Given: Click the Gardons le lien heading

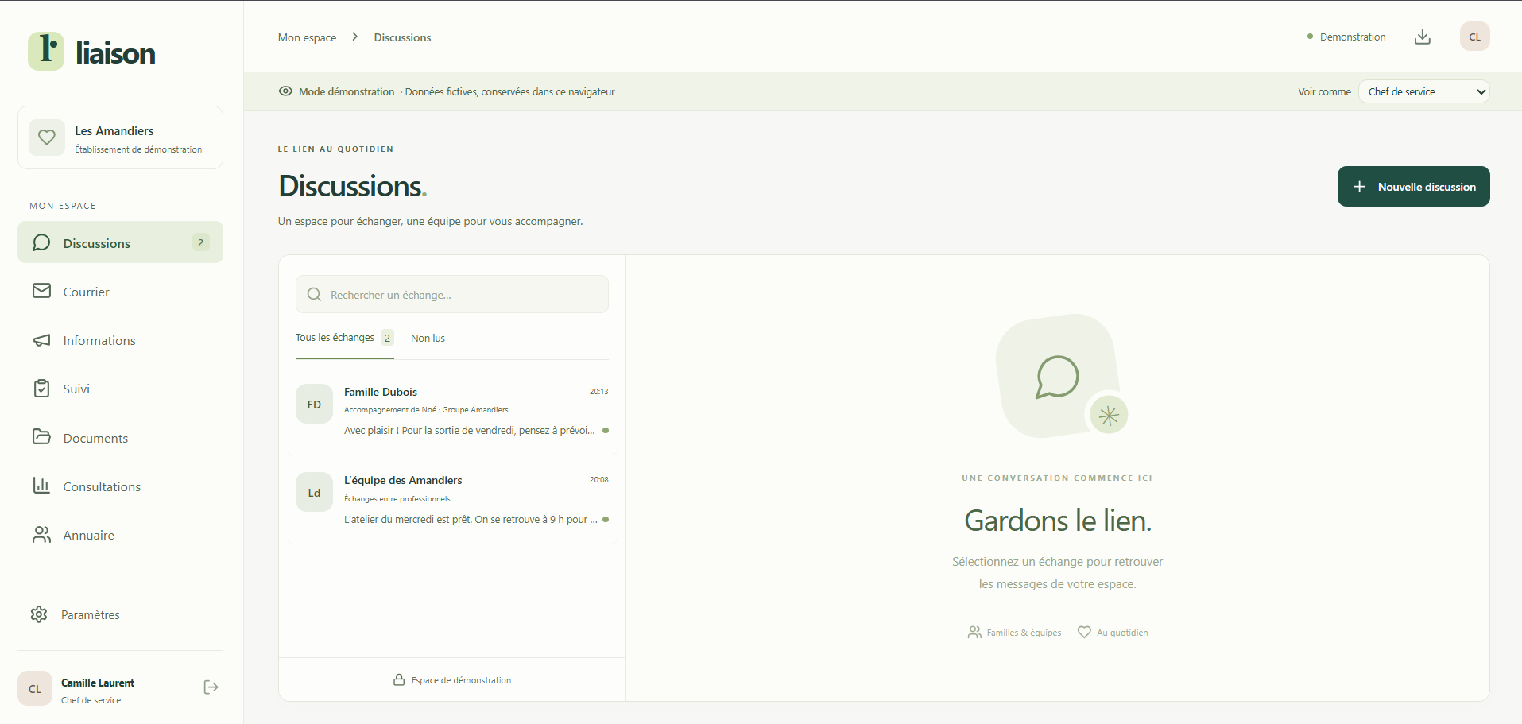Looking at the screenshot, I should coord(1058,521).
